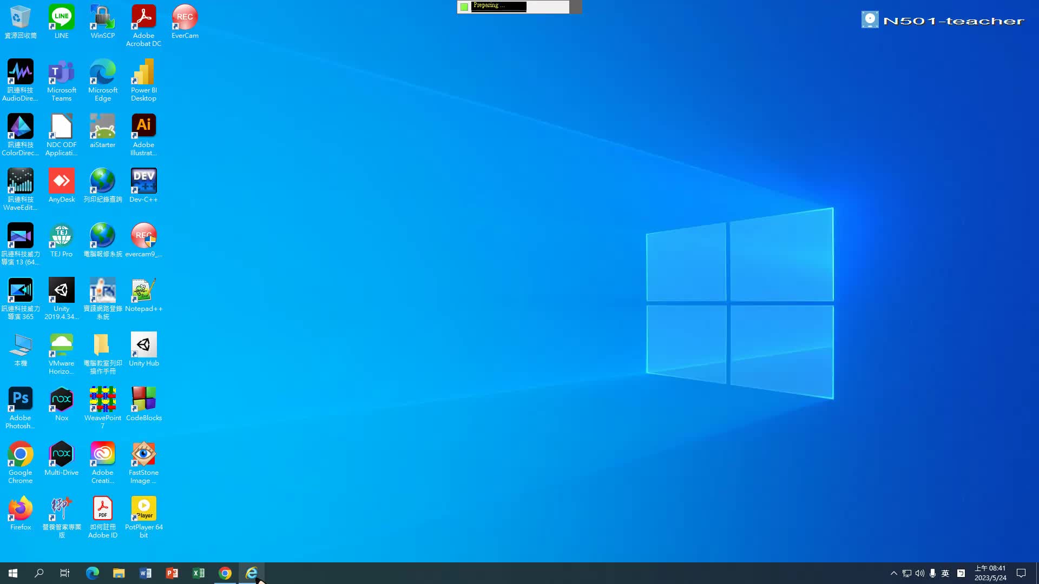1039x584 pixels.
Task: Select Microsoft Teams desktop shortcut
Action: 62,81
